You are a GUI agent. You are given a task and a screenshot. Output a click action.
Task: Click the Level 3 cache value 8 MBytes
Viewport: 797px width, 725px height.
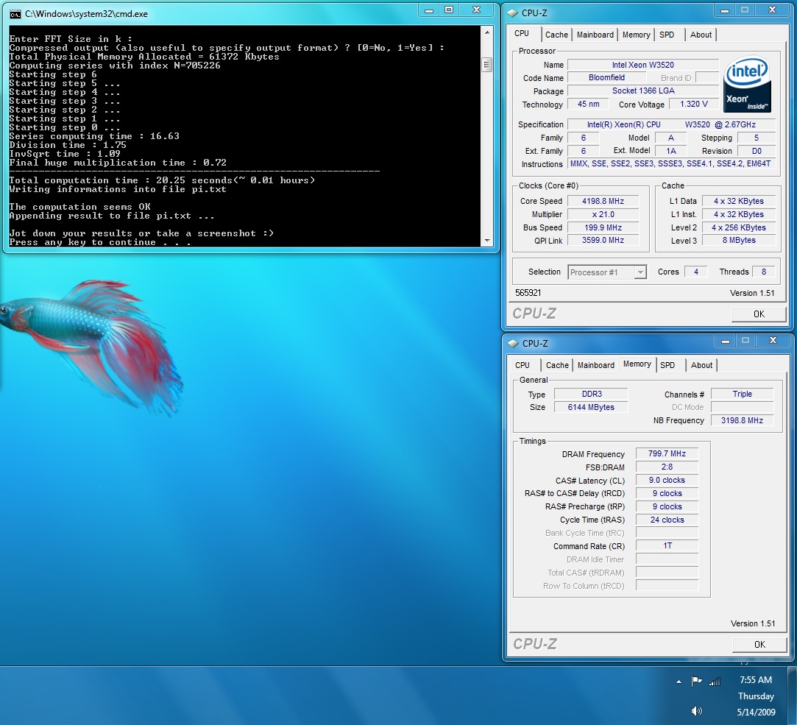(739, 241)
